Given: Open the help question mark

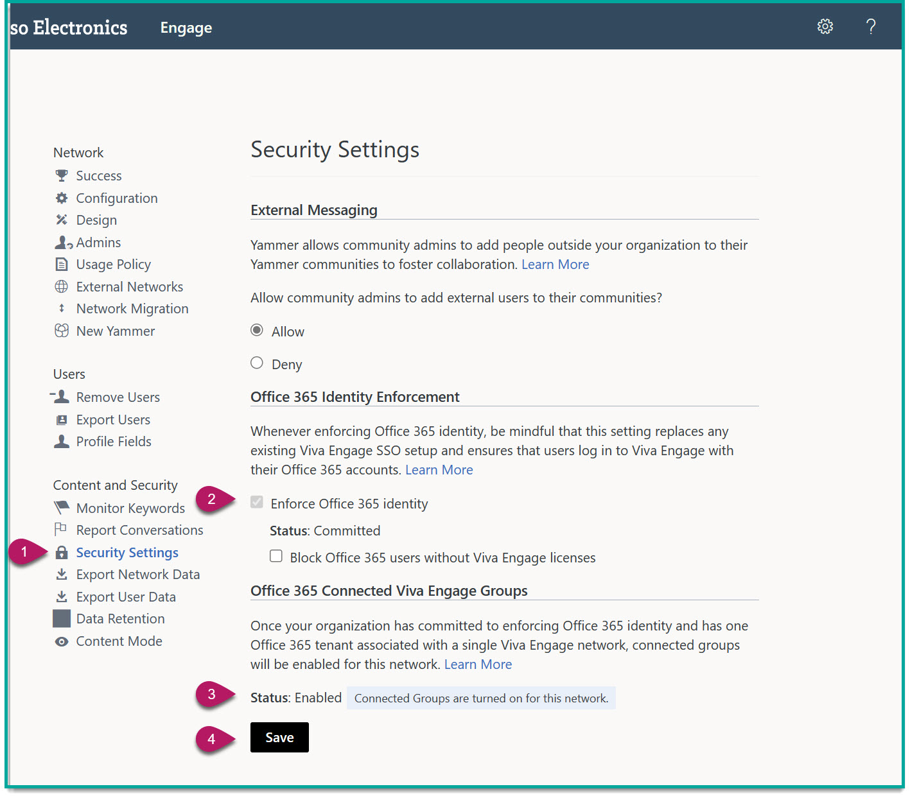Looking at the screenshot, I should click(x=871, y=27).
